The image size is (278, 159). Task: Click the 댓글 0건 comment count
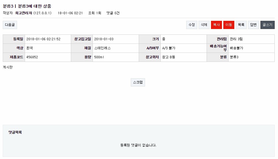[x=113, y=13]
